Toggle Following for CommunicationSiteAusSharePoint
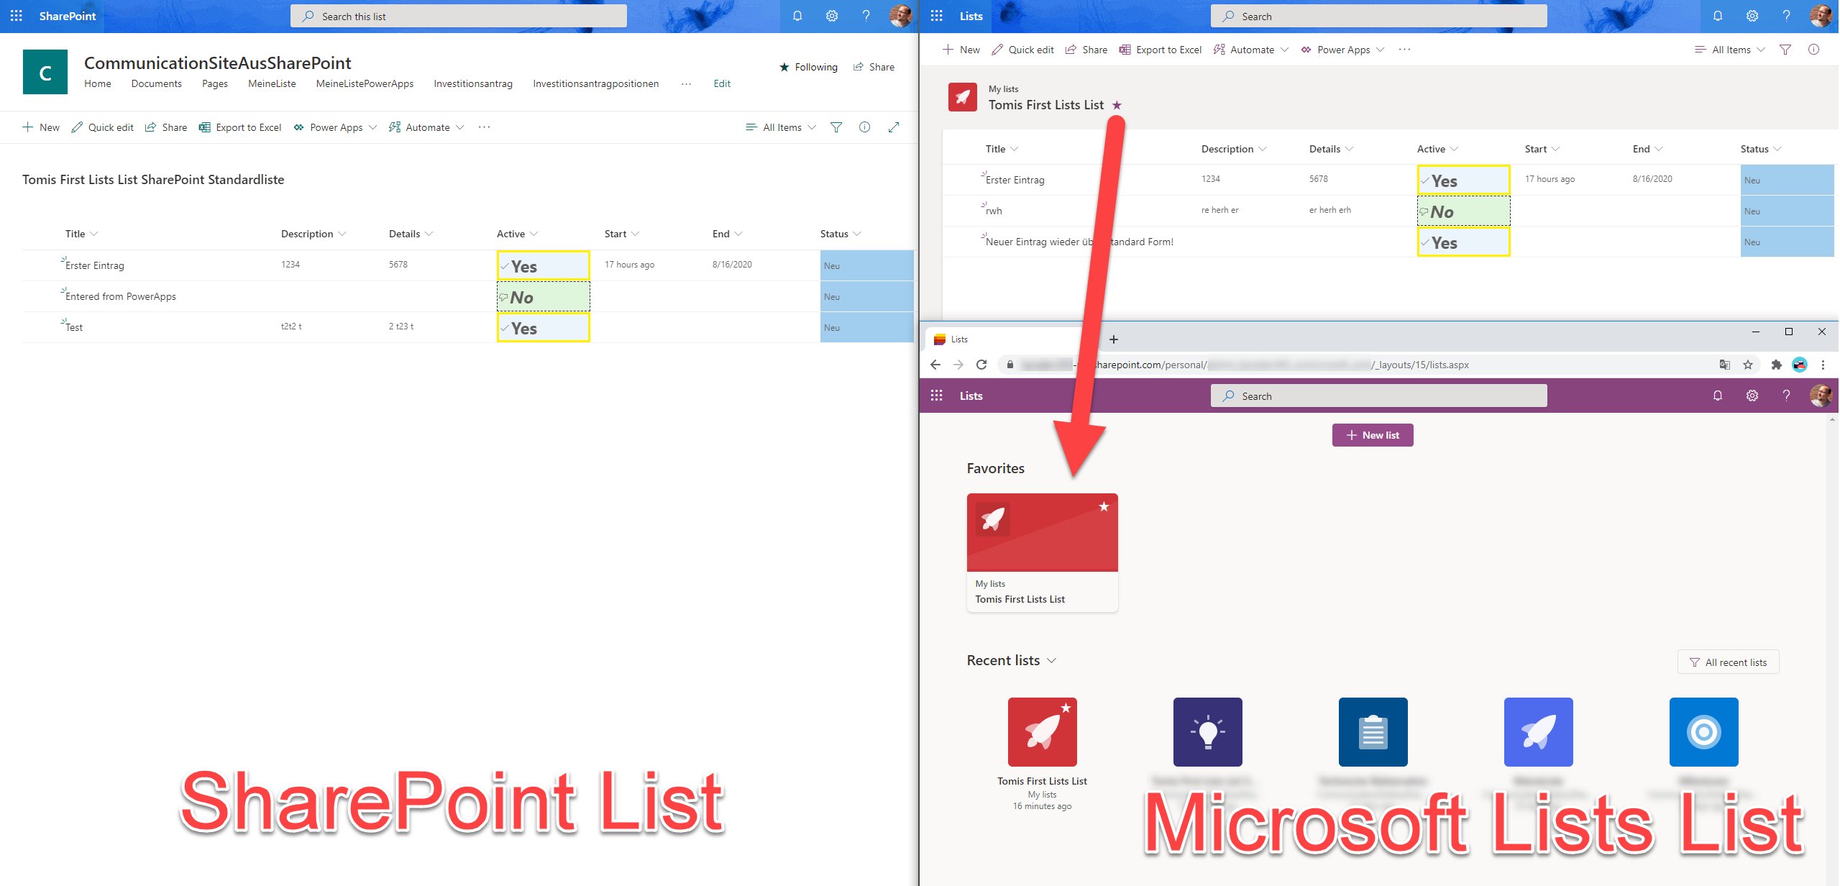Image resolution: width=1840 pixels, height=886 pixels. click(x=808, y=67)
